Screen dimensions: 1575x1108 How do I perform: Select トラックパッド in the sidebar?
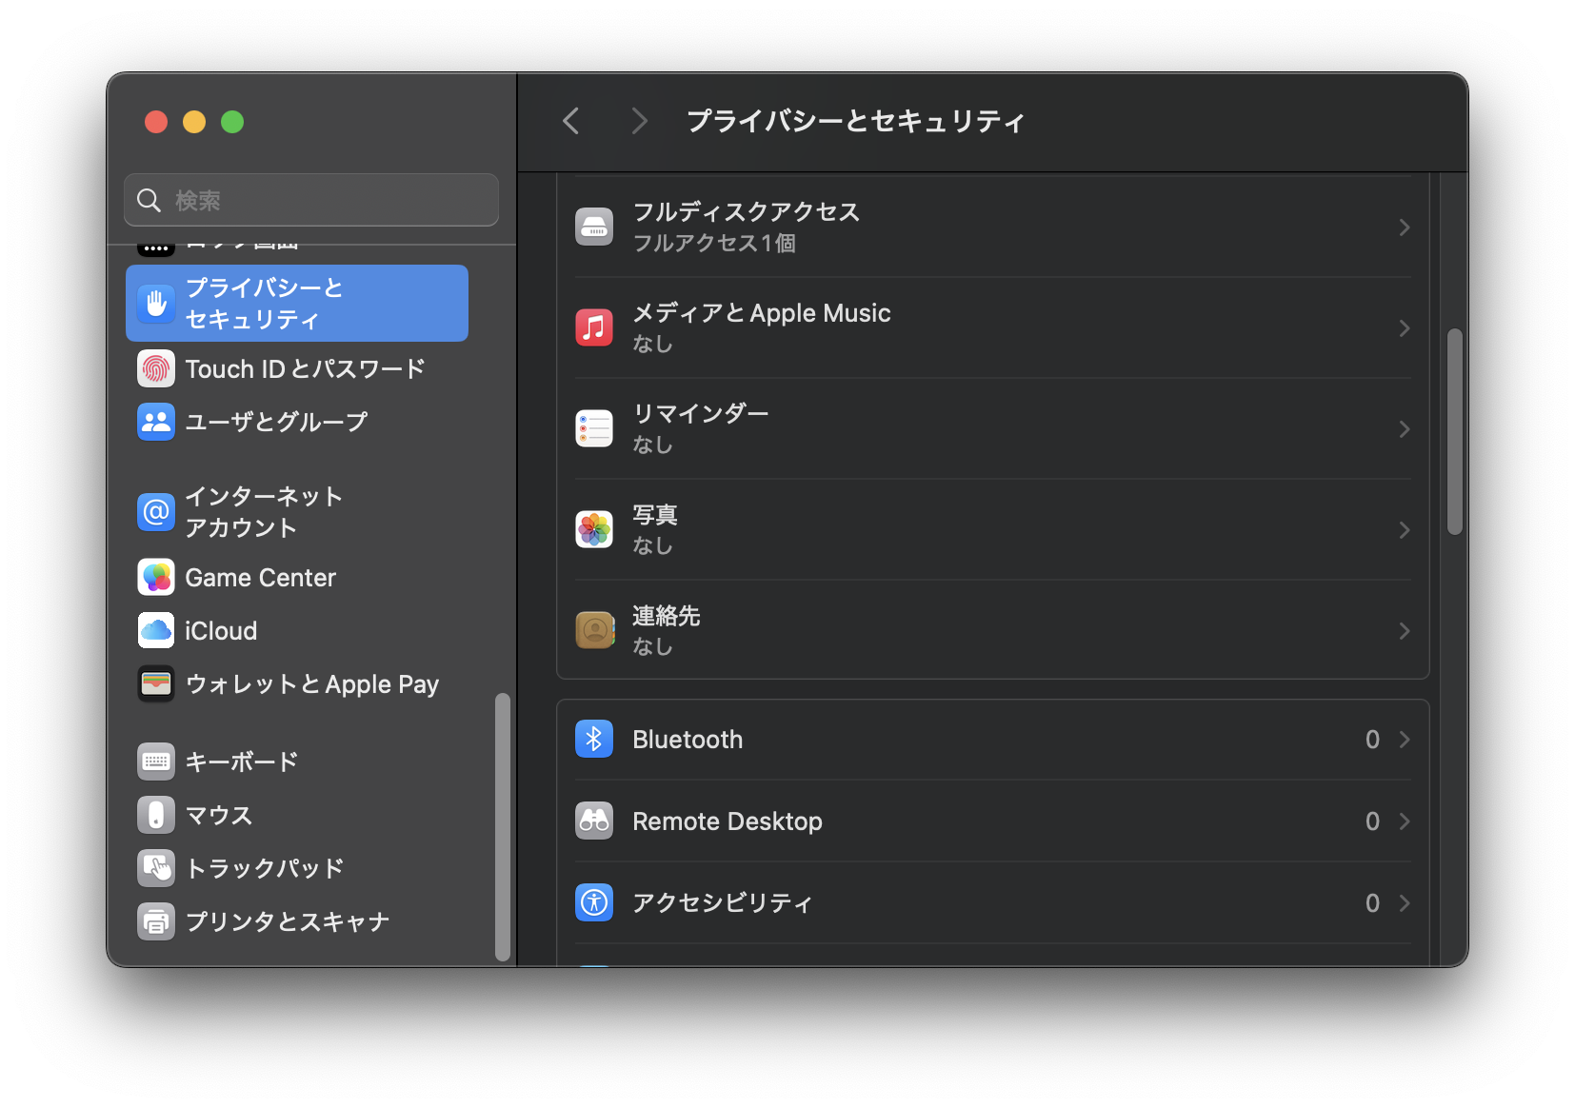click(x=262, y=867)
